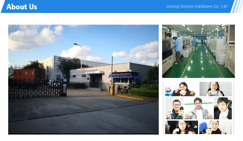
Task: Click the About Us heading
Action: [x=22, y=7]
